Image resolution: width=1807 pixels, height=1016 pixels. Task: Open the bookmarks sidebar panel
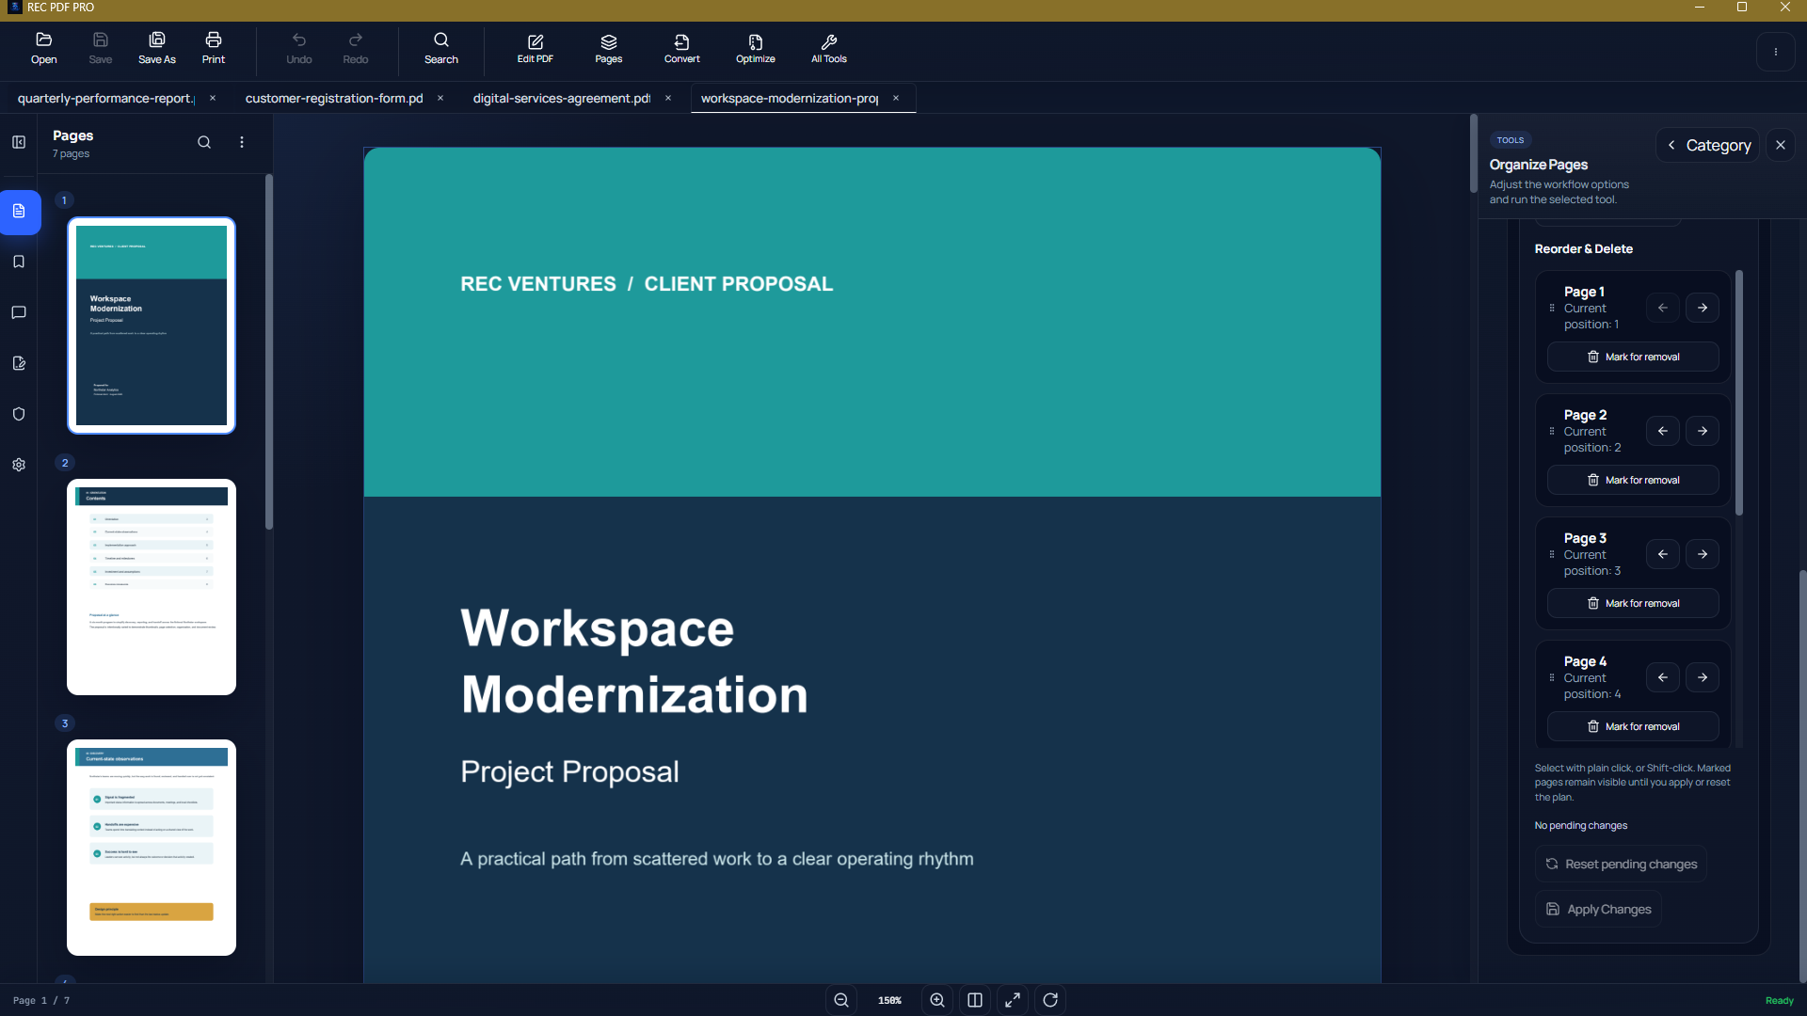(19, 262)
